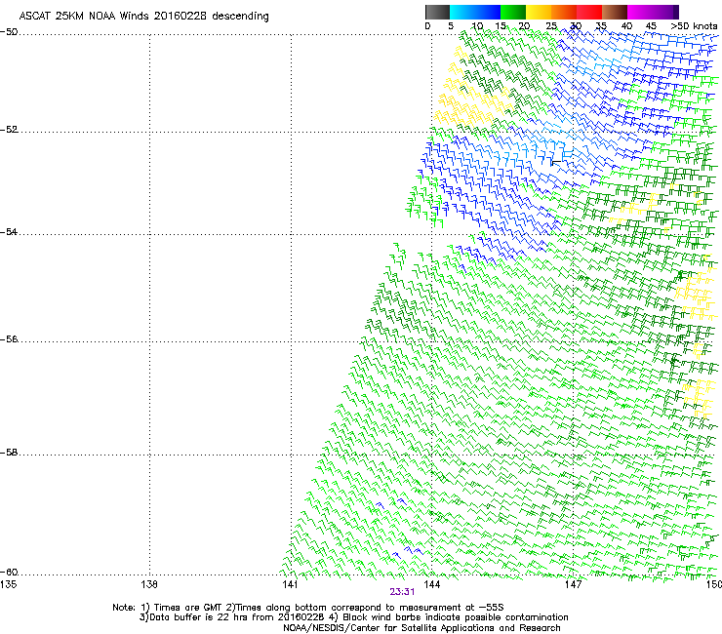The width and height of the screenshot is (722, 634).
Task: Click the red 30-35 knots legend swatch
Action: (x=589, y=12)
